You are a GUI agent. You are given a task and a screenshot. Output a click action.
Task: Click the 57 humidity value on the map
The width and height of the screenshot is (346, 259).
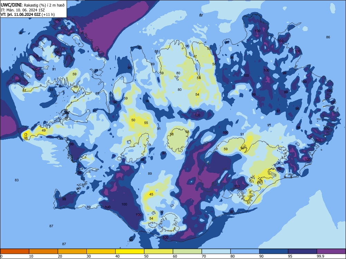tap(24, 91)
